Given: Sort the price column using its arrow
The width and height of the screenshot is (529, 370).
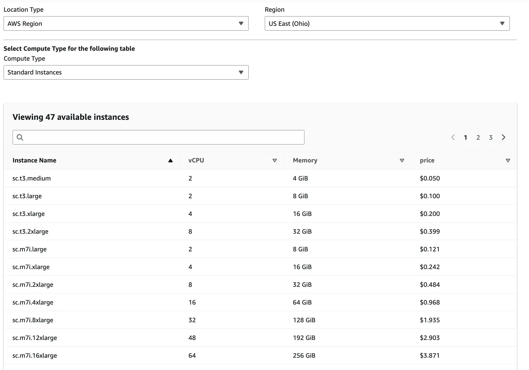Looking at the screenshot, I should tap(508, 161).
